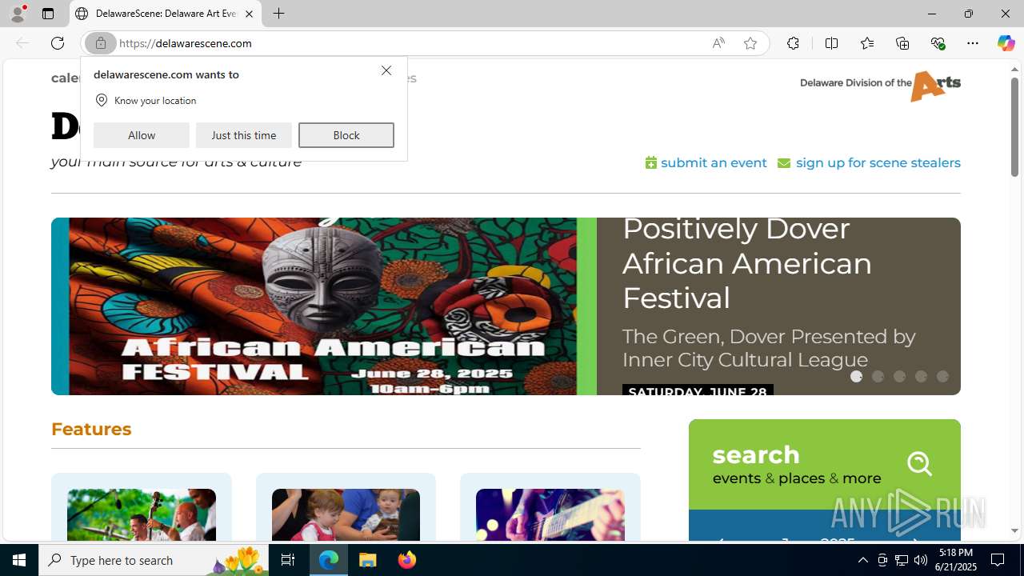This screenshot has height=576, width=1024.
Task: Select second carousel slide dot
Action: tap(878, 376)
